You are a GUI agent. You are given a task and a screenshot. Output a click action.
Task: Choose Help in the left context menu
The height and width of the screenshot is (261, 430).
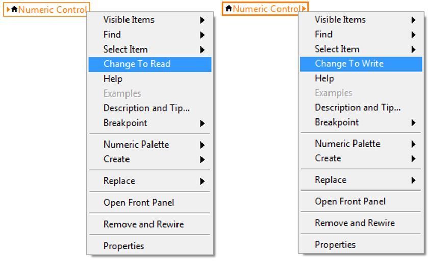click(150, 79)
